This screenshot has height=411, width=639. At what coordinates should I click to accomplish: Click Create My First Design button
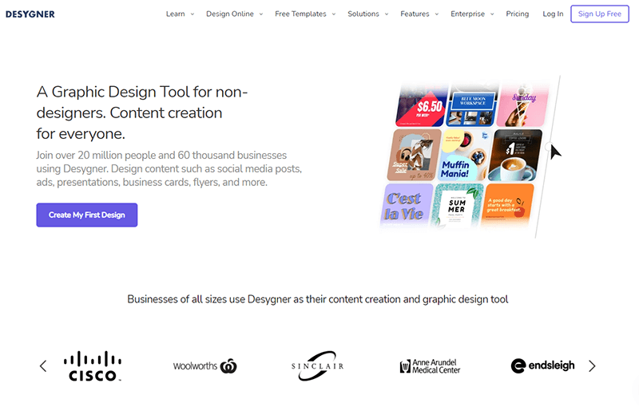[86, 215]
